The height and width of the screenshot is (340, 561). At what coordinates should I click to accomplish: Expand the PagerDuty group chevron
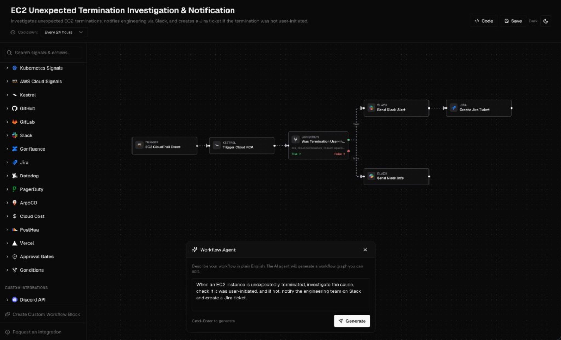tap(7, 189)
